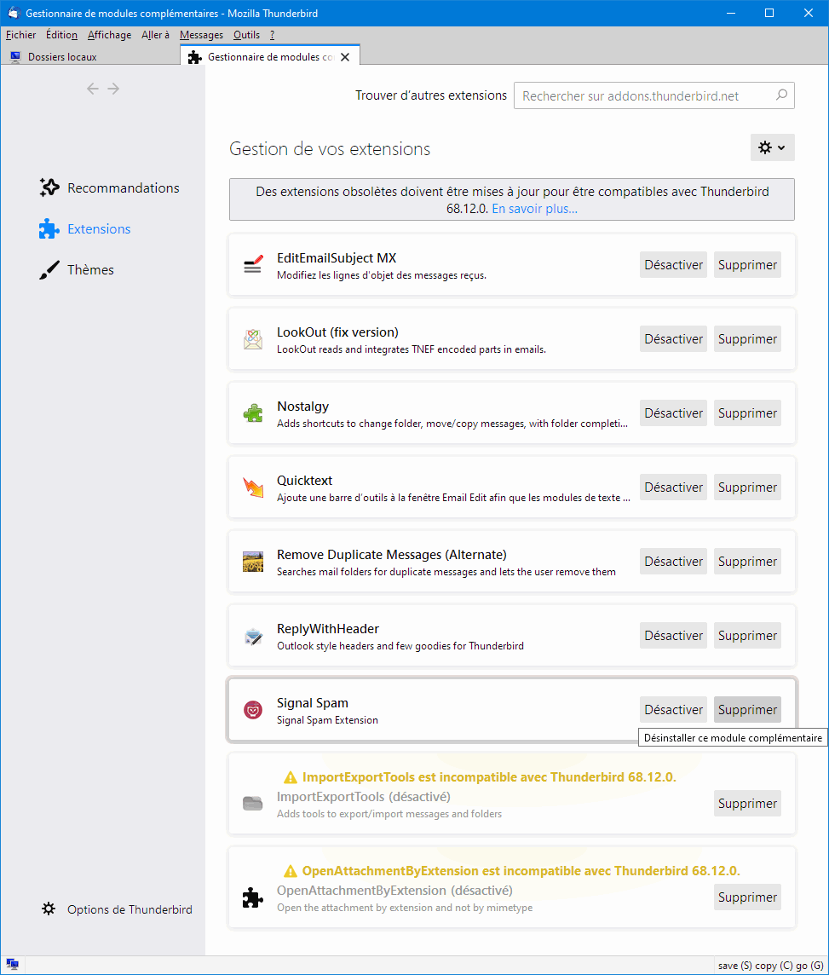Image resolution: width=829 pixels, height=975 pixels.
Task: Disable the Signal Spam extension
Action: 674,709
